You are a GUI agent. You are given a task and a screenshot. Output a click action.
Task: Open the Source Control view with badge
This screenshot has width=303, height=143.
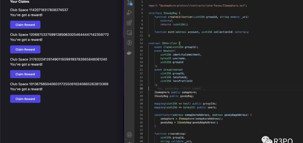tap(130, 3)
